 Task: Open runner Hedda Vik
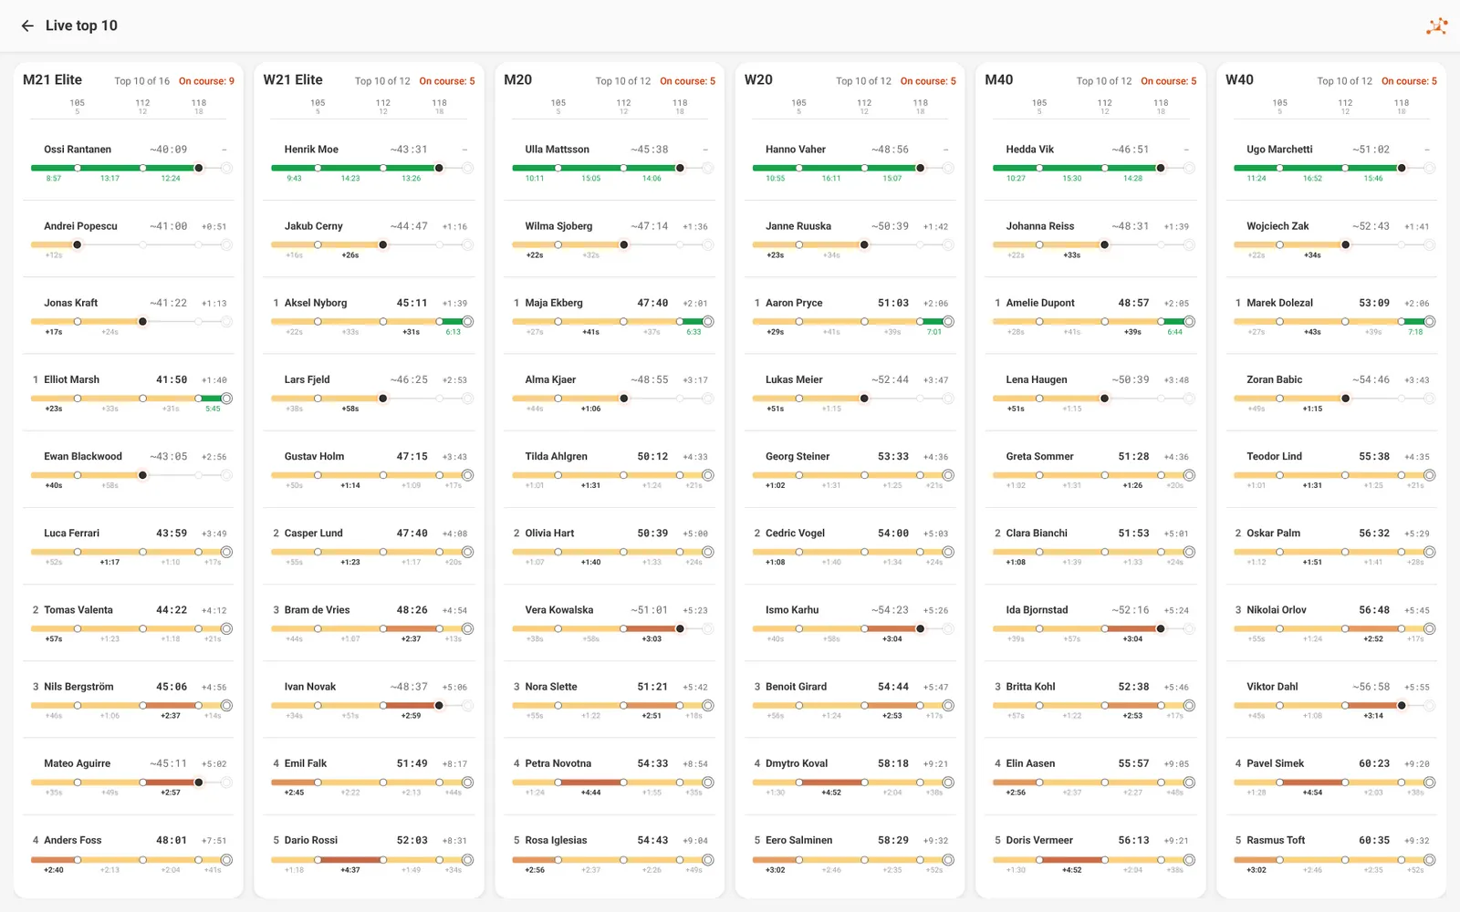point(1029,150)
